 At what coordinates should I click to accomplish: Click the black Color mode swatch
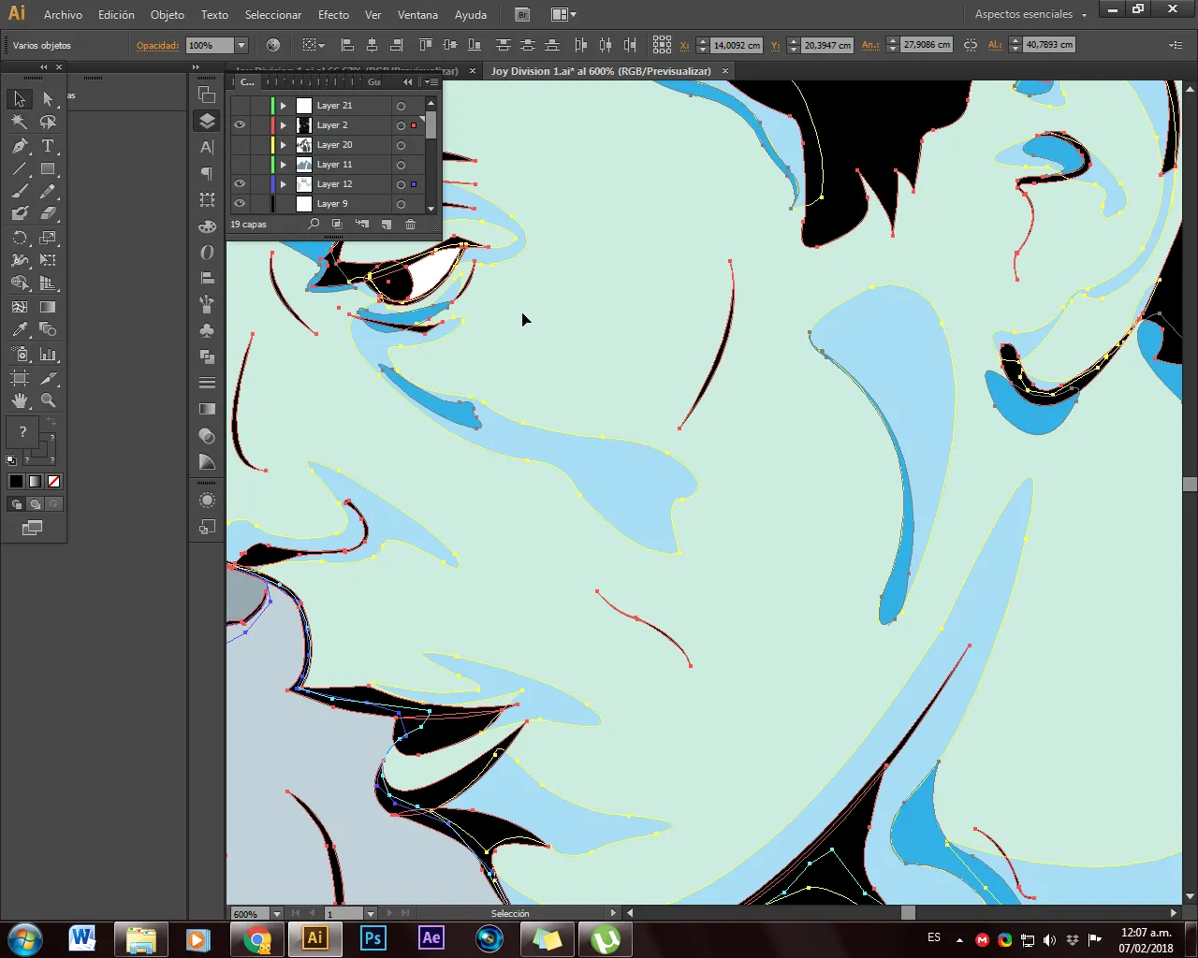tap(16, 481)
